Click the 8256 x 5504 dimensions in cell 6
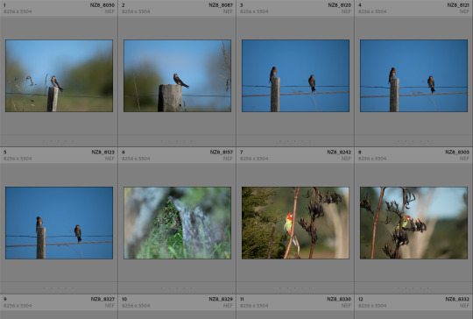Screen dimensions: 473x319 136,159
